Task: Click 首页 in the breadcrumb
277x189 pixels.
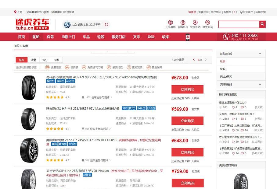Action: pos(17,46)
